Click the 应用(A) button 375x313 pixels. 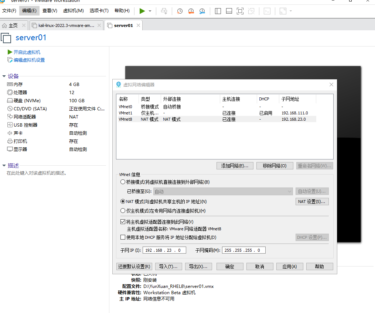[x=290, y=266]
